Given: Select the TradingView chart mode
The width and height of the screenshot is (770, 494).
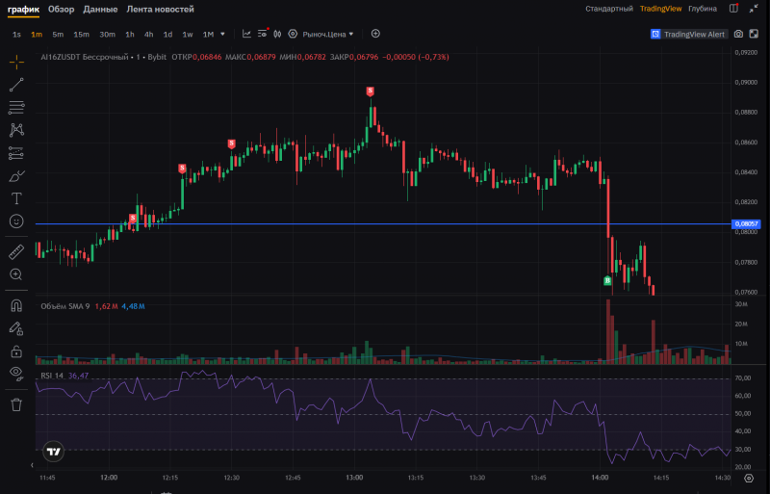Looking at the screenshot, I should click(x=660, y=9).
